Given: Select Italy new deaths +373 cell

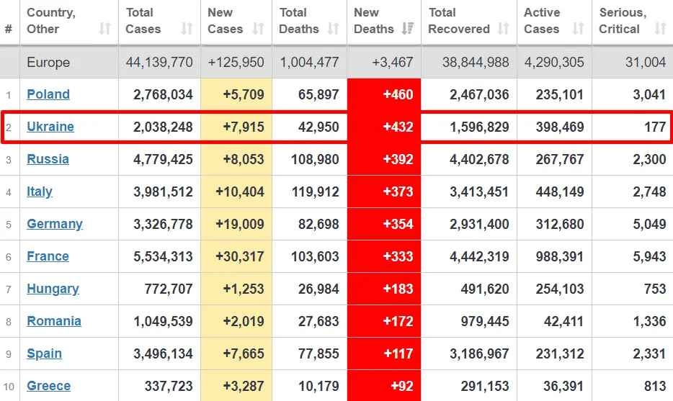Looking at the screenshot, I should pyautogui.click(x=384, y=192).
